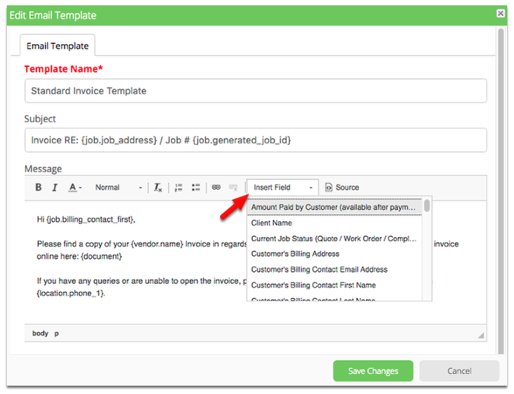Image resolution: width=514 pixels, height=394 pixels.
Task: Click the Insert Field list scrollbar thumb
Action: [x=427, y=206]
